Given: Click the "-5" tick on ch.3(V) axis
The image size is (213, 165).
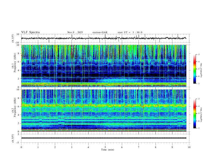Looking at the screenshot, I should [x=18, y=143].
